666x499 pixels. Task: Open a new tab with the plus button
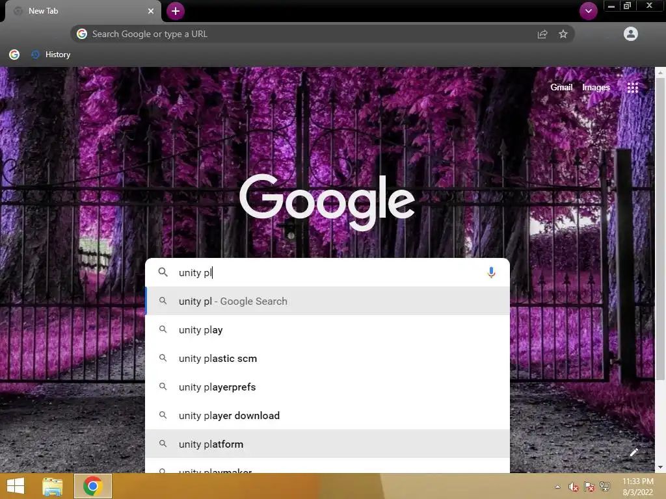(x=176, y=11)
